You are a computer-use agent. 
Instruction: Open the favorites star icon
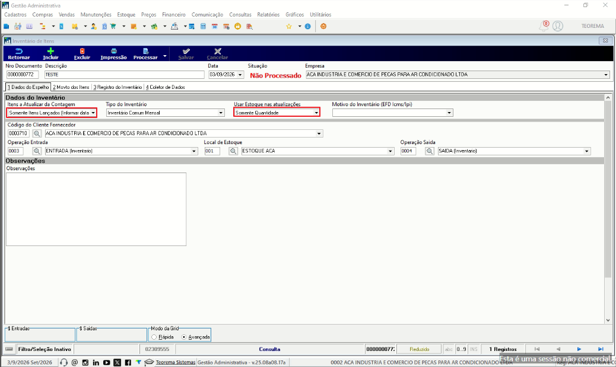pos(289,26)
